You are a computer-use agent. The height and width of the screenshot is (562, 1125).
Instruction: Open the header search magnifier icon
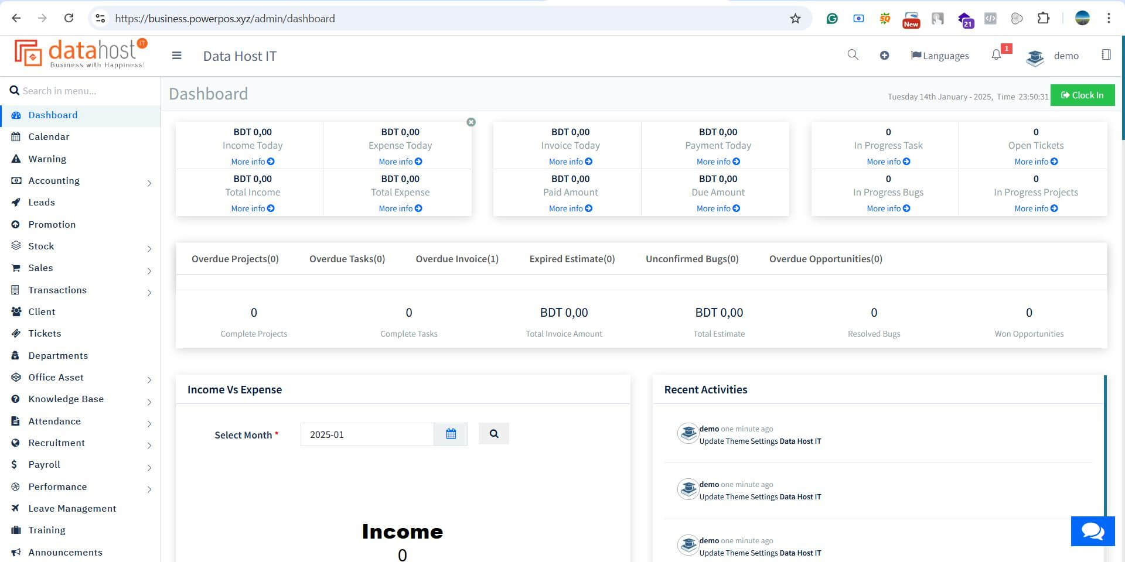click(853, 55)
